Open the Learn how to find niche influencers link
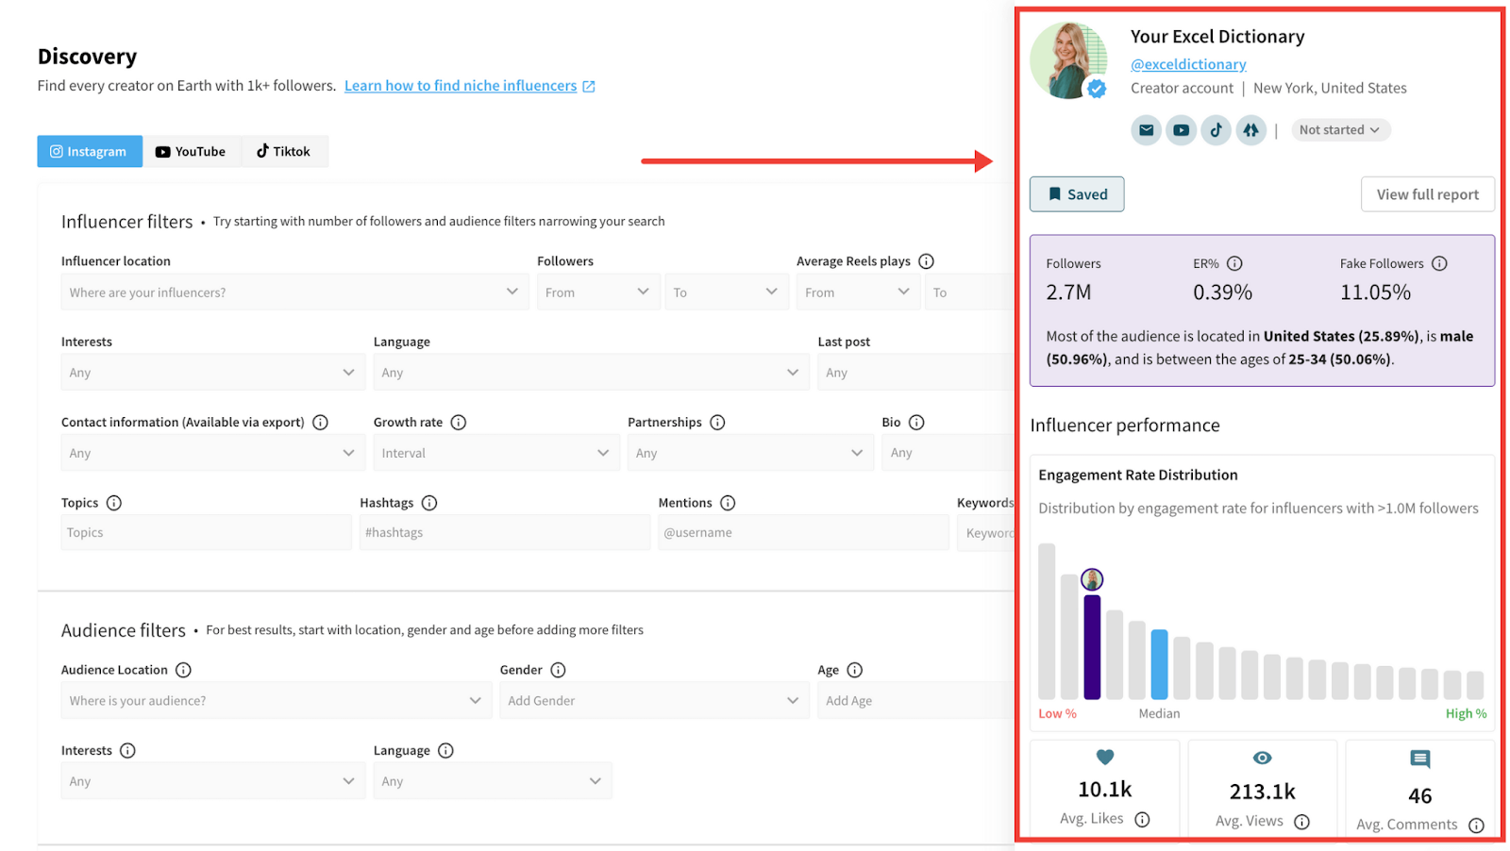This screenshot has width=1510, height=851. tap(461, 85)
